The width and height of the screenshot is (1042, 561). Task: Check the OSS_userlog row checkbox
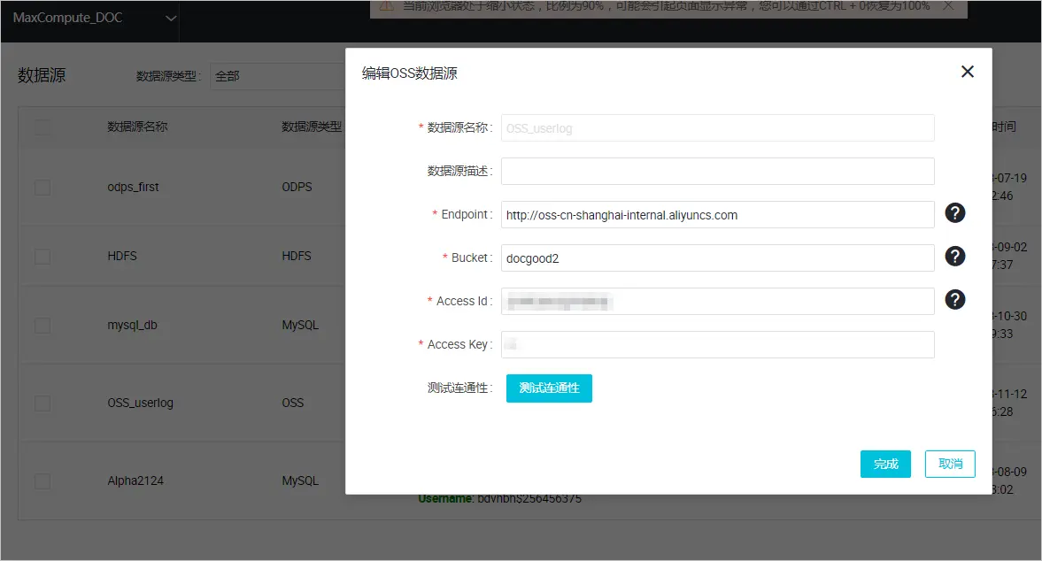42,403
